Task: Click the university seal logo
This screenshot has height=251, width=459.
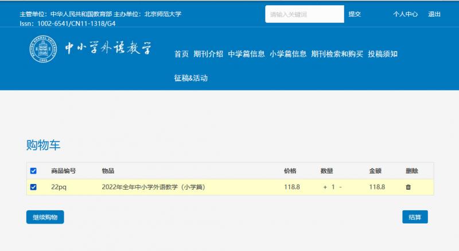Action: click(44, 49)
